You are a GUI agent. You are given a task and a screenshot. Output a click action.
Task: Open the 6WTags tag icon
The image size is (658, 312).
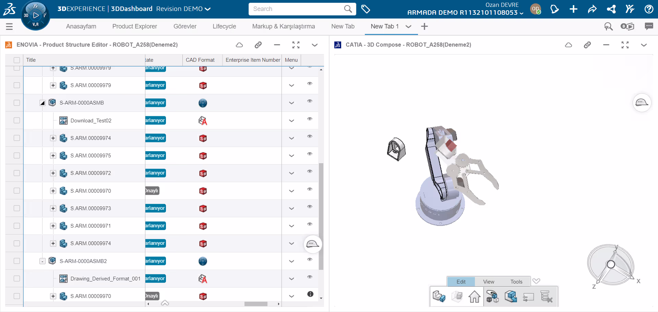(366, 9)
